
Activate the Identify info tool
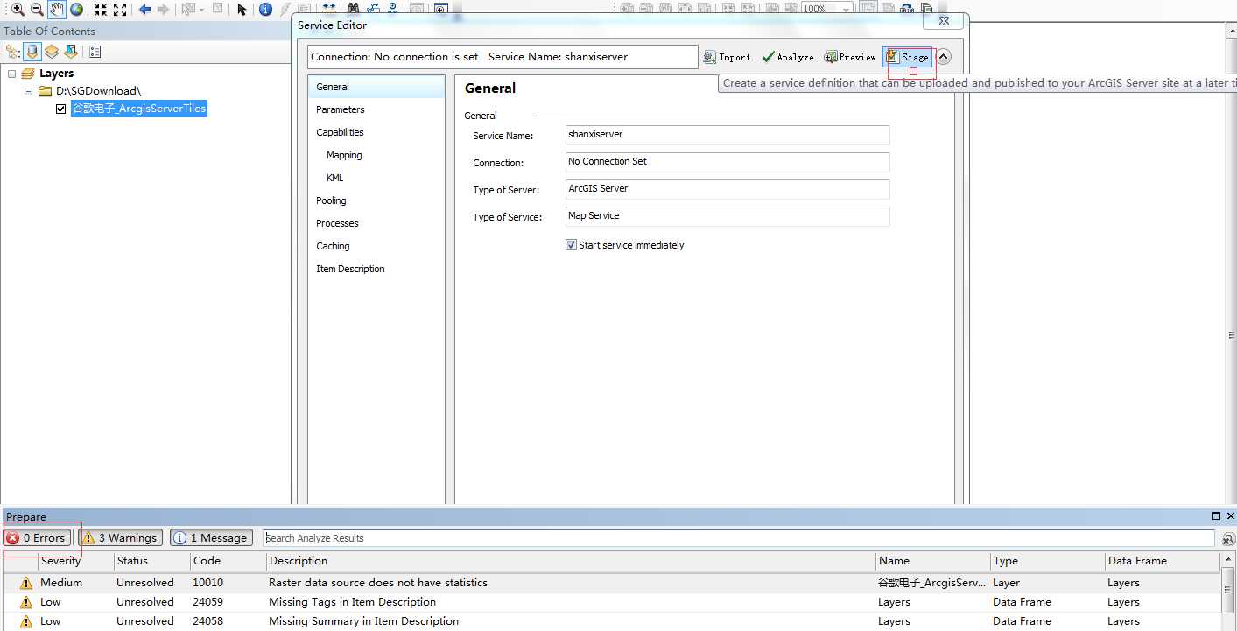click(265, 10)
